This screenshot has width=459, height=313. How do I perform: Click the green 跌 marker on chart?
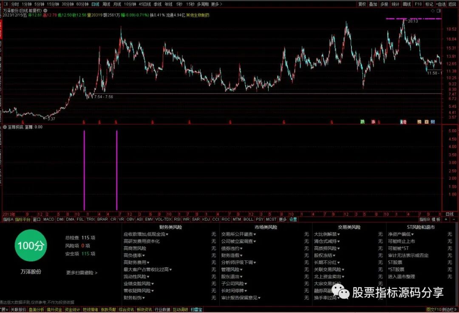pos(363,122)
